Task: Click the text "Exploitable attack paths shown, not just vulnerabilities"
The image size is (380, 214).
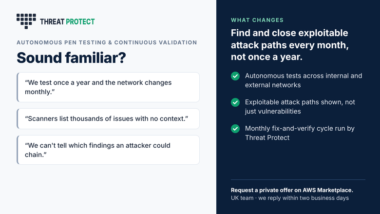Action: (300, 107)
